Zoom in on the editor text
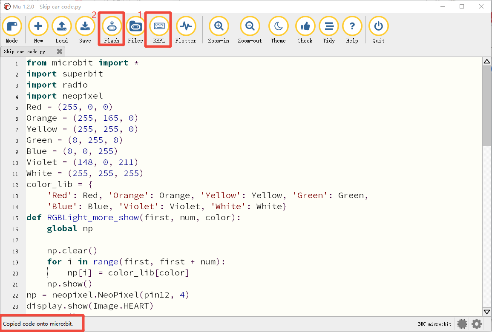Screen dimensions: 492x332 point(219,30)
